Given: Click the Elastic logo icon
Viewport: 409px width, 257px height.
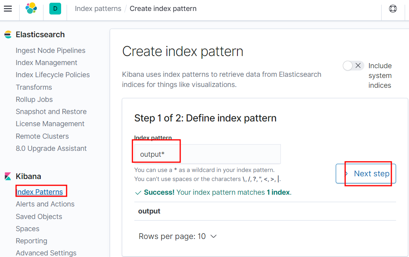Looking at the screenshot, I should 31,8.
